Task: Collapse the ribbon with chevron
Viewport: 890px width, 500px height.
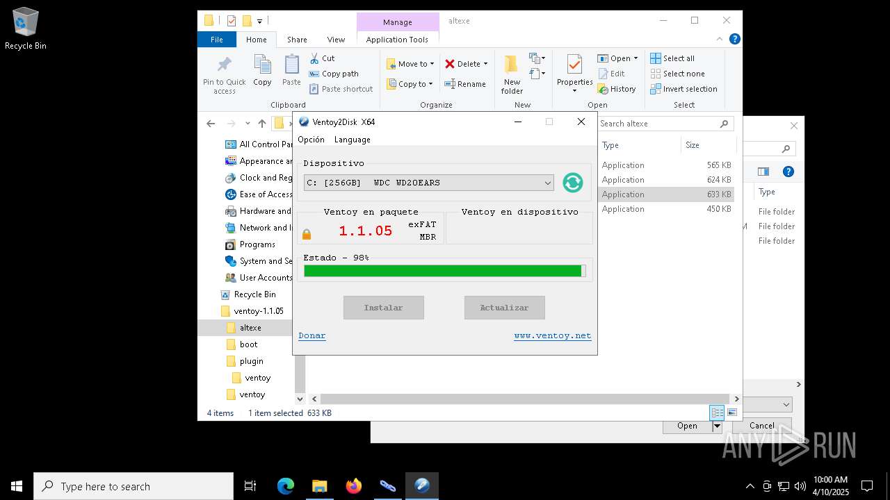Action: [x=720, y=40]
